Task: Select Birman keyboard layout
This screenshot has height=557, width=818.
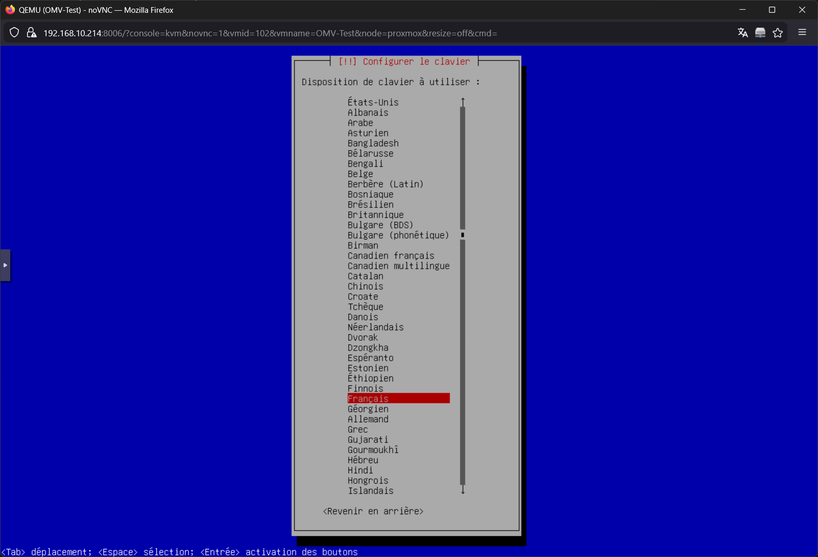Action: coord(363,245)
